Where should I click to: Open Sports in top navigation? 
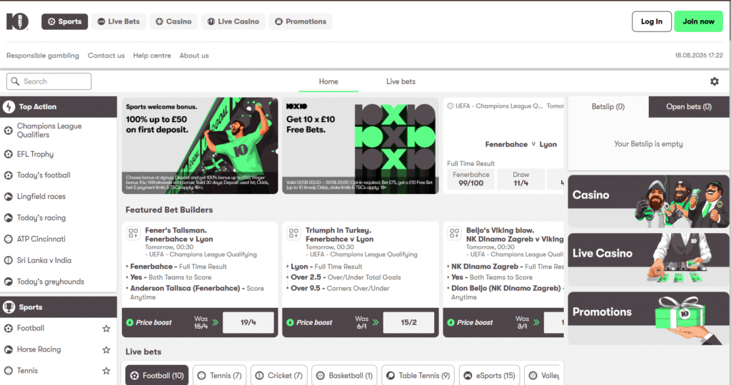tap(64, 21)
